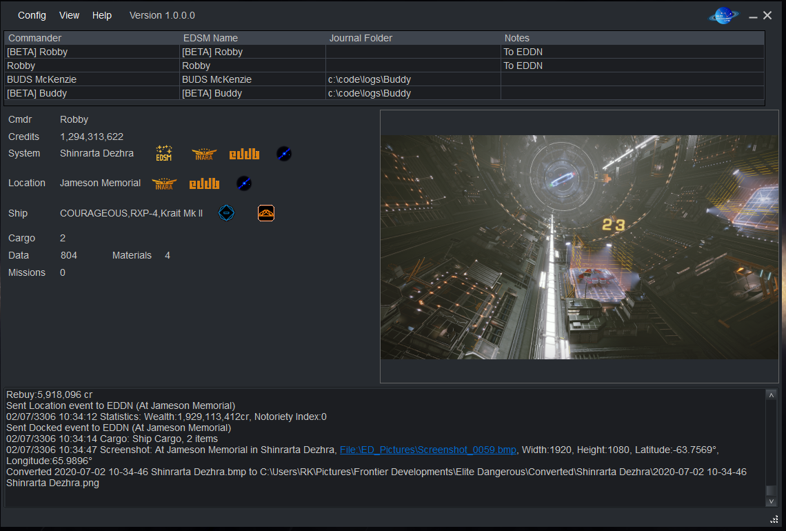Image resolution: width=786 pixels, height=531 pixels.
Task: Close the application window
Action: point(767,16)
